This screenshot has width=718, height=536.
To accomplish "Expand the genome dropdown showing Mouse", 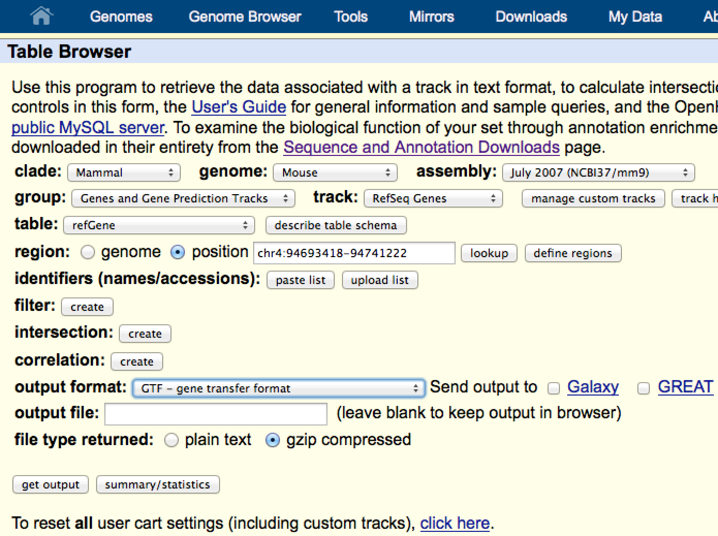I will coord(335,172).
